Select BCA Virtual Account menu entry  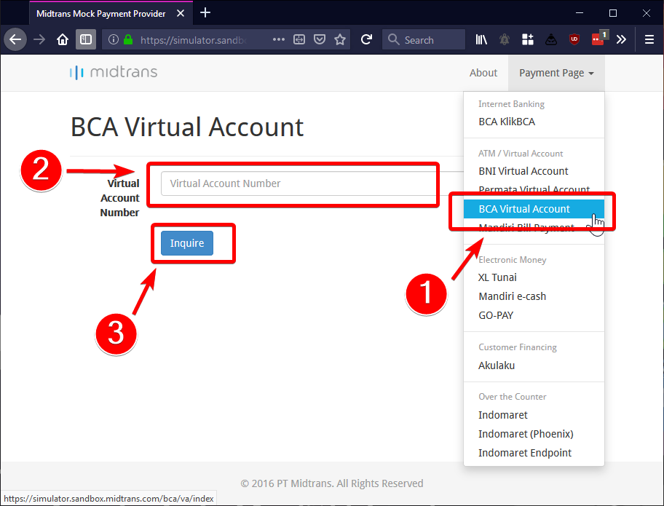534,209
